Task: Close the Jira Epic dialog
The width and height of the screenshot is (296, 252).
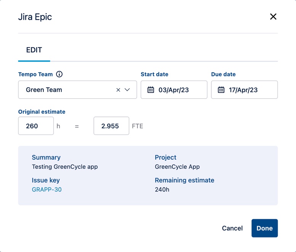Action: click(273, 17)
